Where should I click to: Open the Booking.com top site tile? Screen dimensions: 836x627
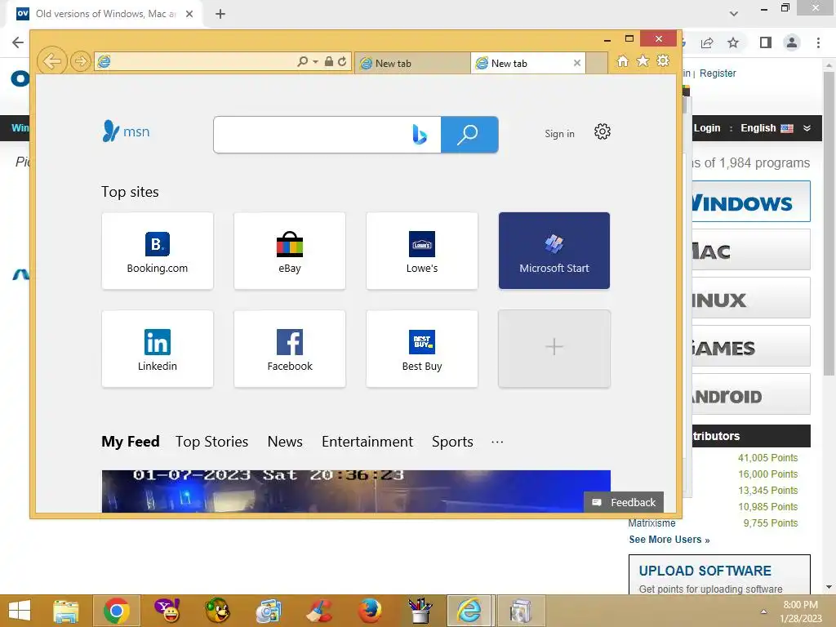158,251
